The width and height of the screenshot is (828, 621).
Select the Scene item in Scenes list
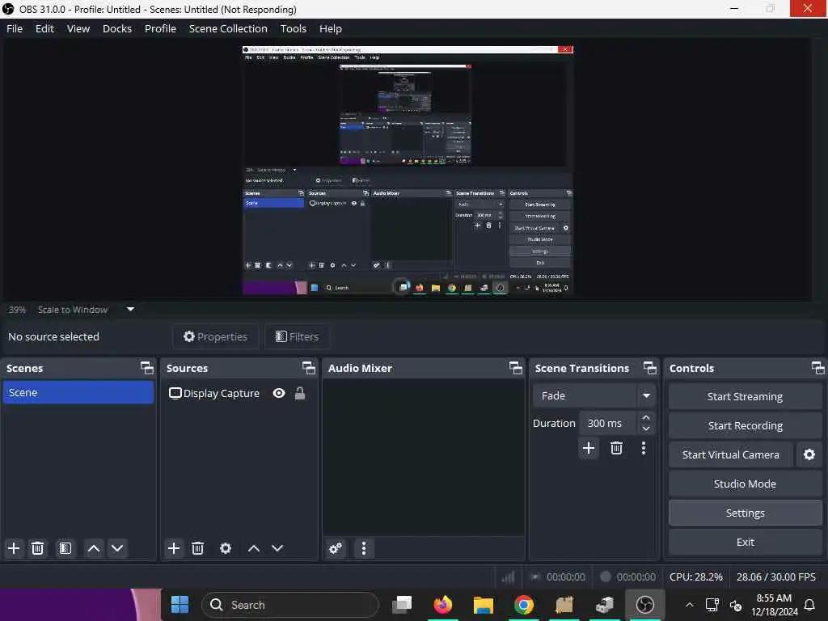click(78, 392)
